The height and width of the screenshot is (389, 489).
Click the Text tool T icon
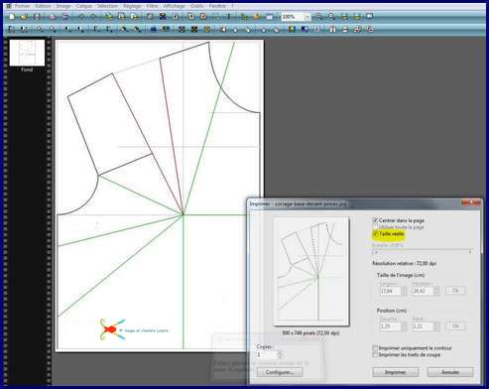tap(228, 17)
